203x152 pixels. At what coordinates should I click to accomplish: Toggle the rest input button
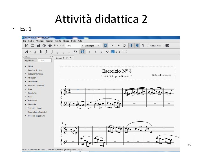point(82,52)
